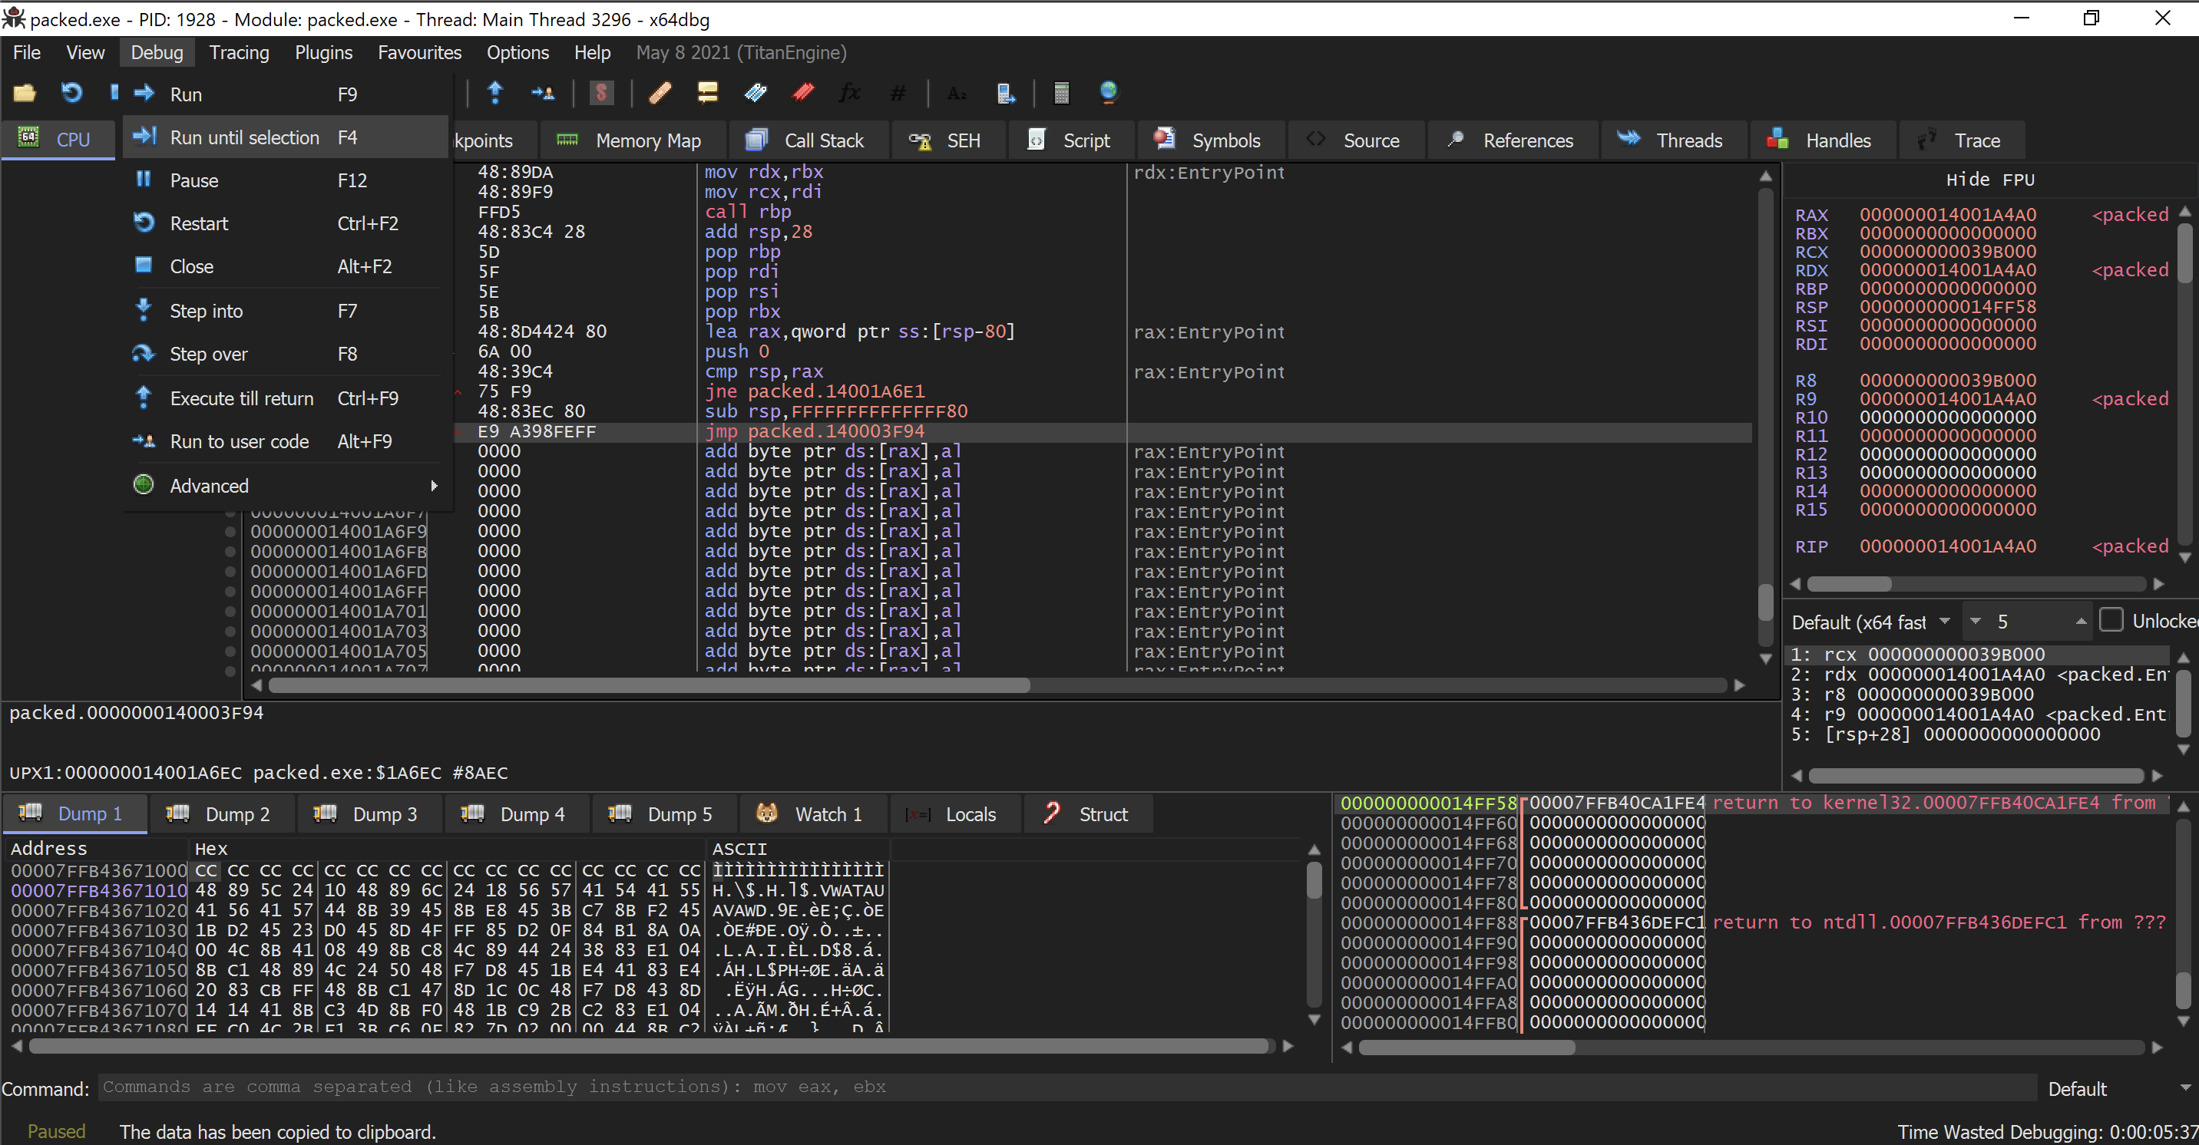Screen dimensions: 2199x1145
Task: Choose Pause from Debug menu
Action: [x=286, y=180]
